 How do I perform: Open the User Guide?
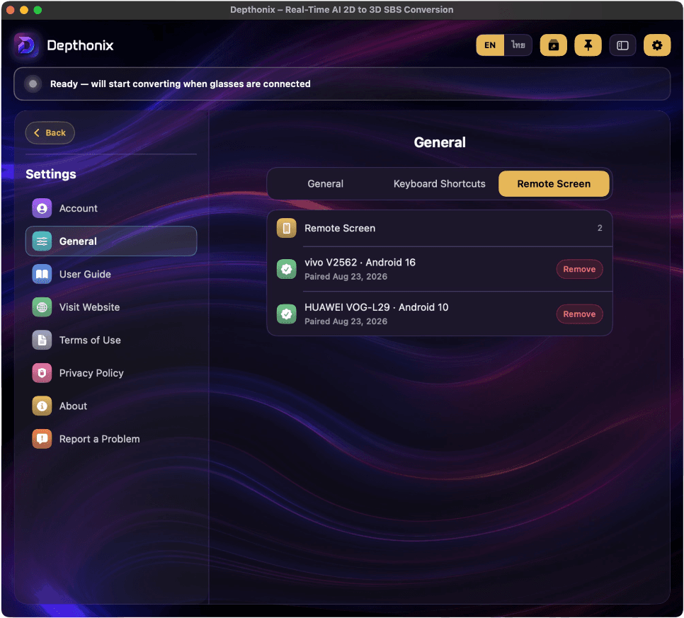111,274
